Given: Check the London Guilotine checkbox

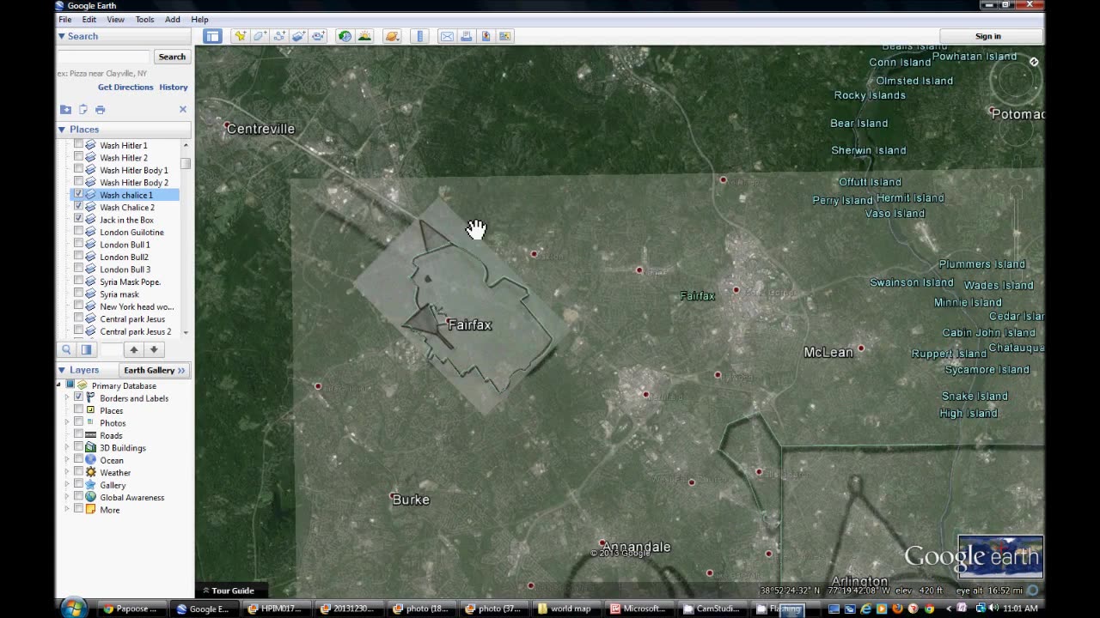Looking at the screenshot, I should point(79,232).
